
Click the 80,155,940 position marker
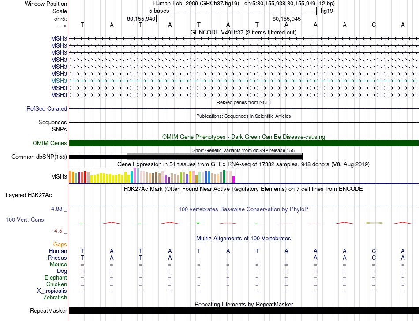coord(141,19)
